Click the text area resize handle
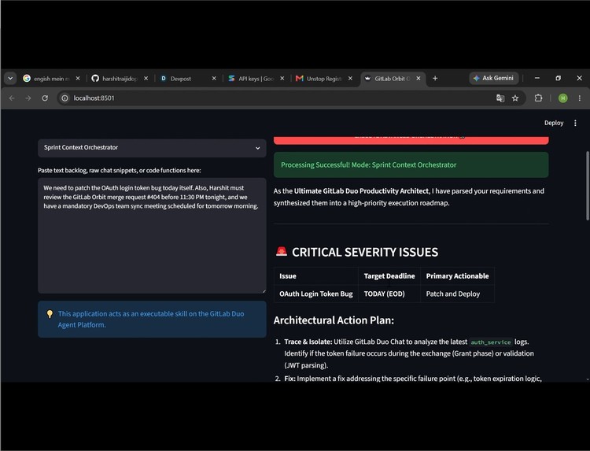The height and width of the screenshot is (451, 590). coord(264,291)
